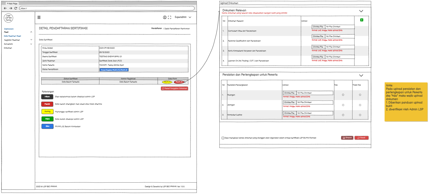
Task: Open the Dokumen sidebar item
Action: click(8, 48)
